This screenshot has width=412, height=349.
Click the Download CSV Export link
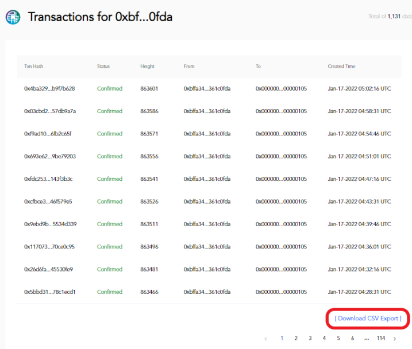pos(368,318)
